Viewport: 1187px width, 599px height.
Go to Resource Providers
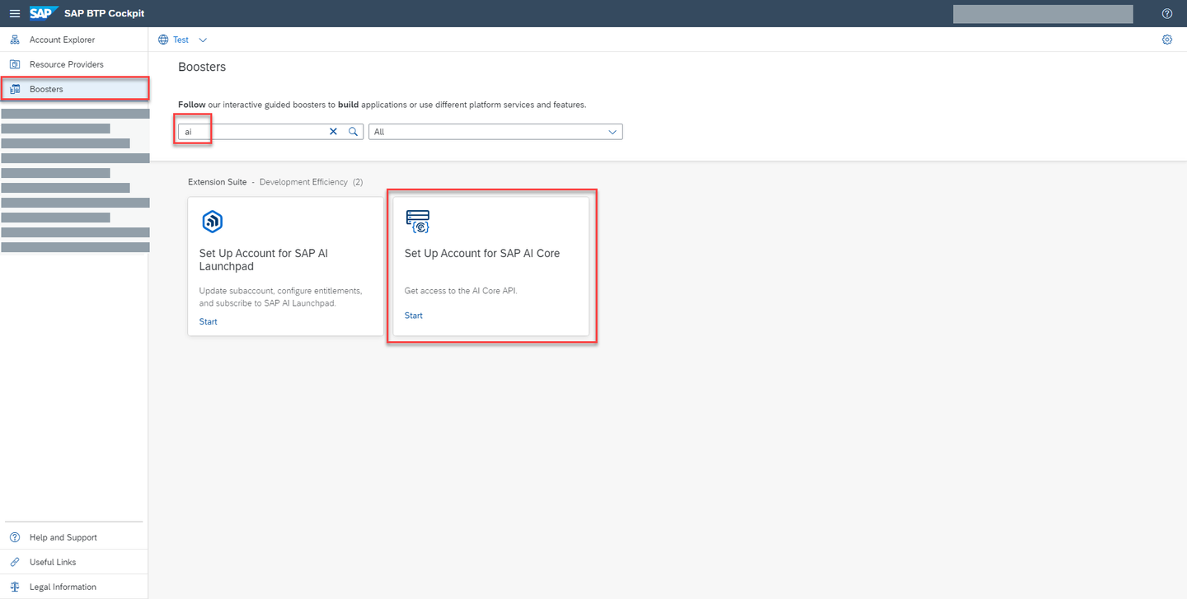point(74,64)
